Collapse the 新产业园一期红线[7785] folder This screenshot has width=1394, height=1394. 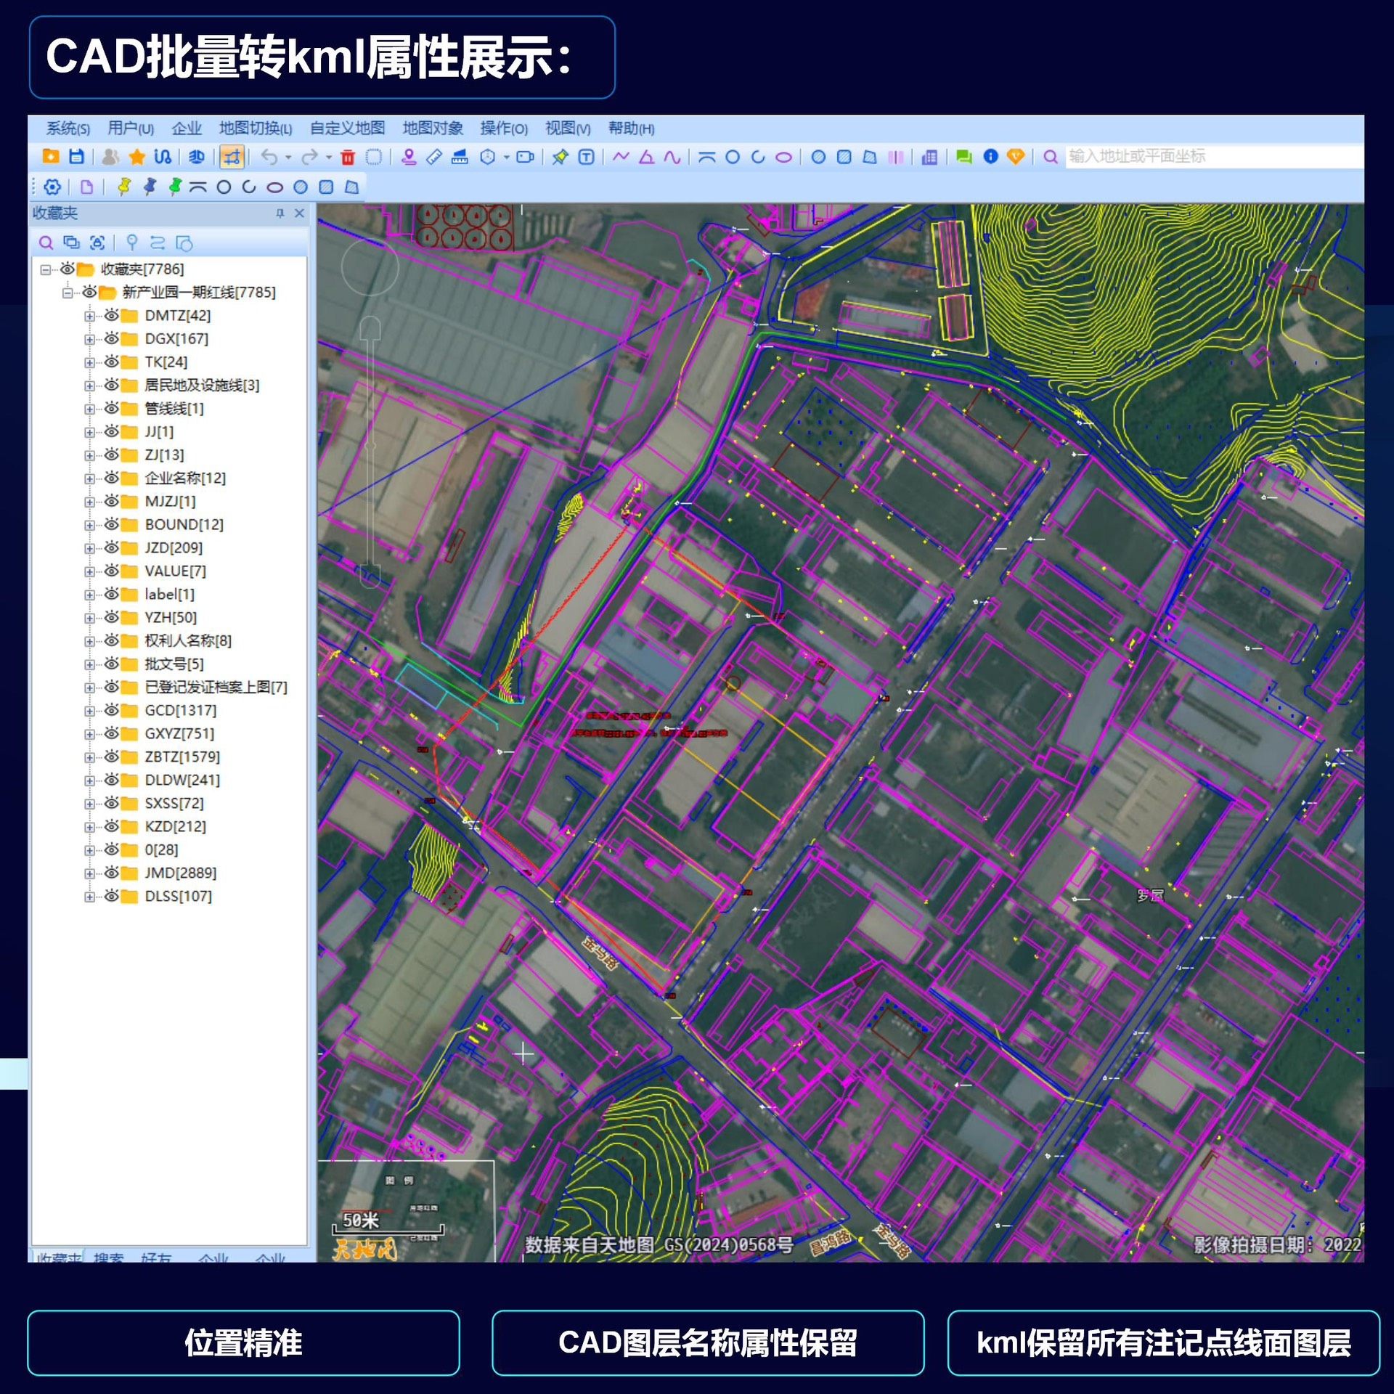[x=68, y=293]
